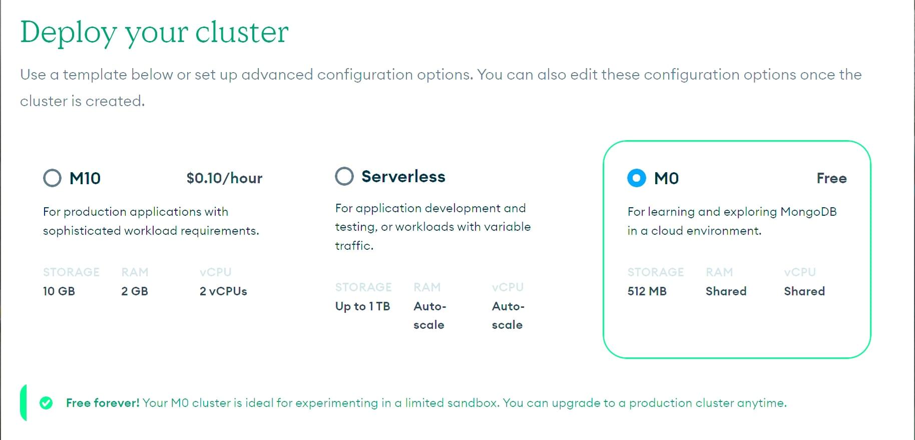Screen dimensions: 915x440
Task: Click the Shared RAM value under M0
Action: [726, 291]
